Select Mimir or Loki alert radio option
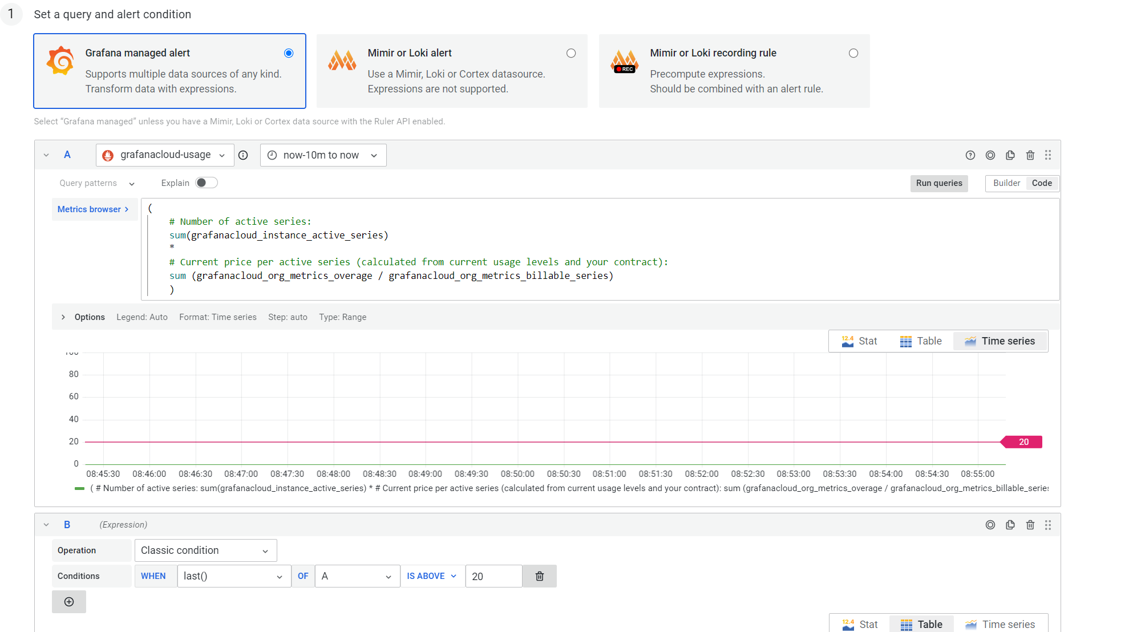This screenshot has width=1137, height=632. click(x=570, y=53)
